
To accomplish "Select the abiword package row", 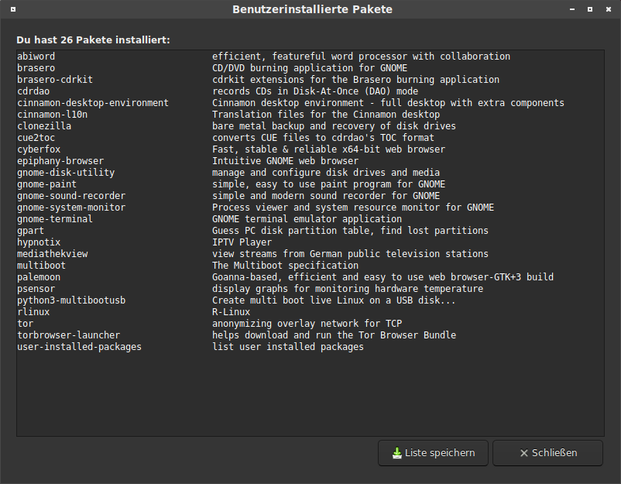I will 310,57.
